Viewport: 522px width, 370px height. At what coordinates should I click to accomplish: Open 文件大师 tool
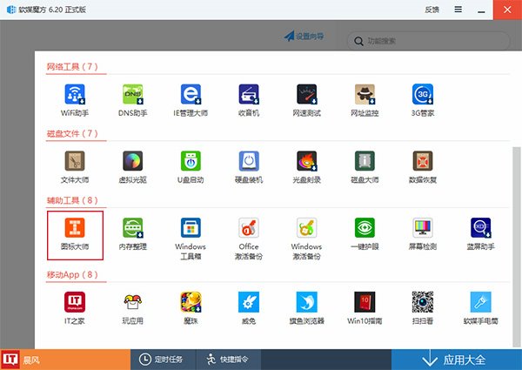click(x=75, y=167)
